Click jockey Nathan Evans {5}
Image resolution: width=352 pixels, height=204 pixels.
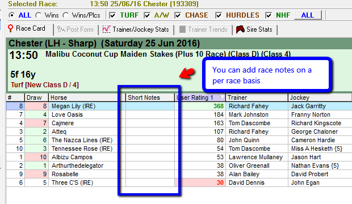pos(315,165)
